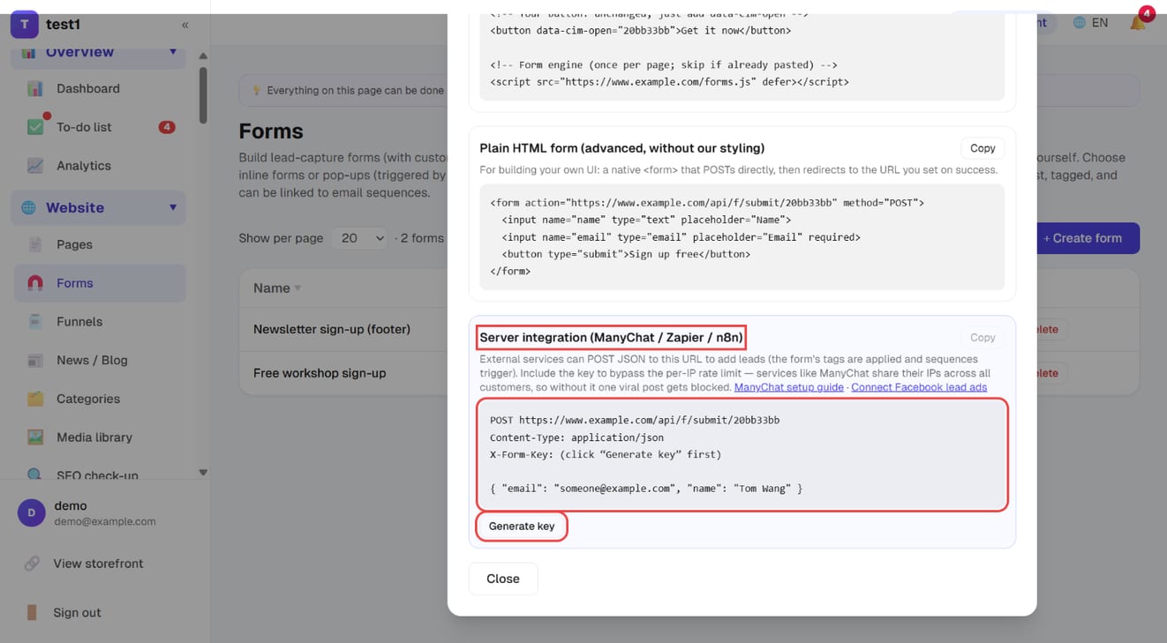
Task: Click the sidebar scrollbar thumb
Action: [x=203, y=95]
